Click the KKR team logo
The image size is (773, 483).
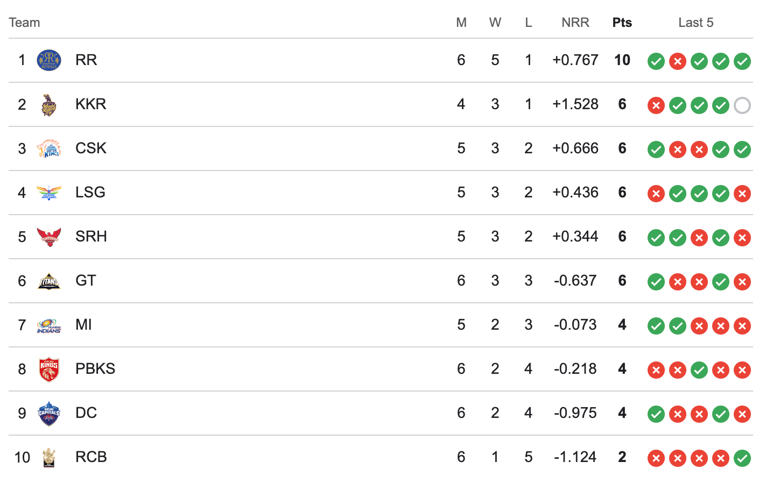tap(48, 104)
